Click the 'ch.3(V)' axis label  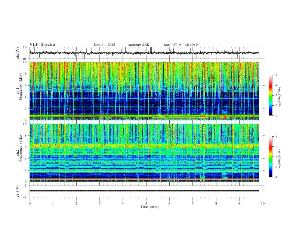[18, 191]
